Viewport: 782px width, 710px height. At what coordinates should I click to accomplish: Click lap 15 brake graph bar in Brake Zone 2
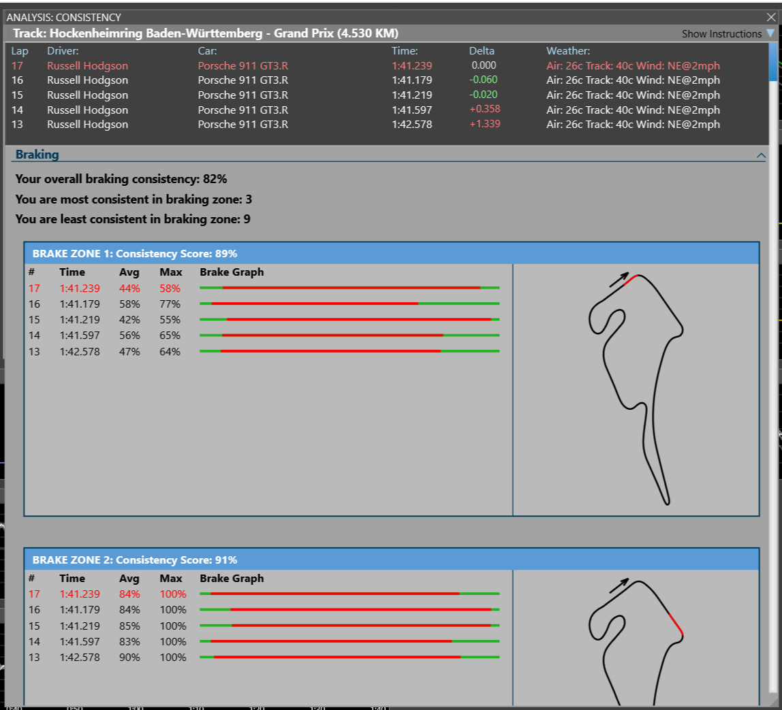coord(349,626)
